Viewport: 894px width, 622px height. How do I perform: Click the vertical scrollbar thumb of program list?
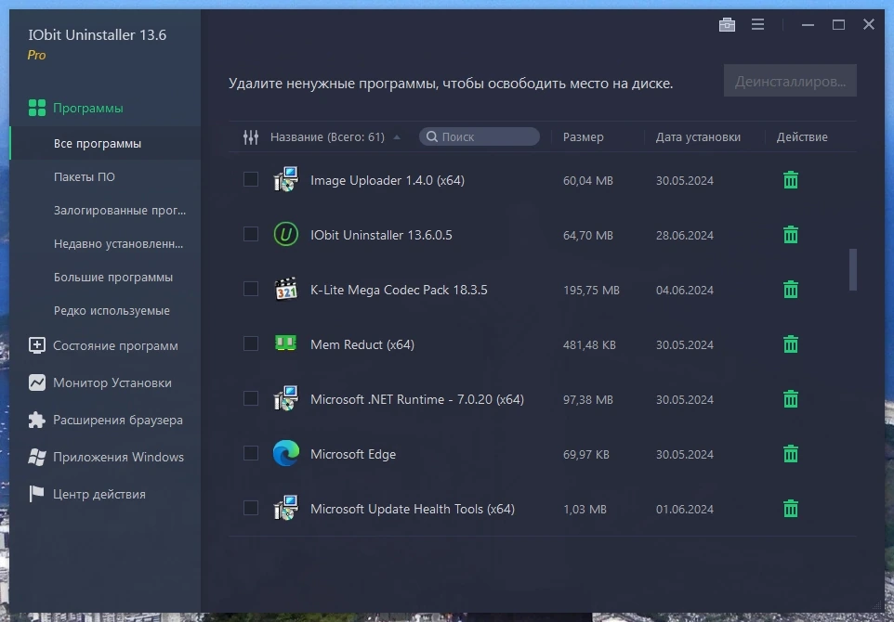853,269
